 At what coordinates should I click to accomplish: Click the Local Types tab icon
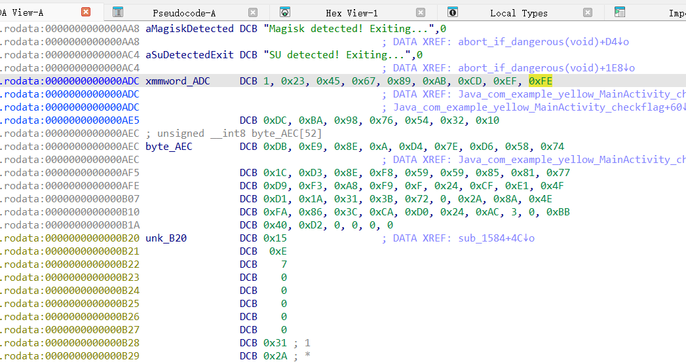pos(453,12)
